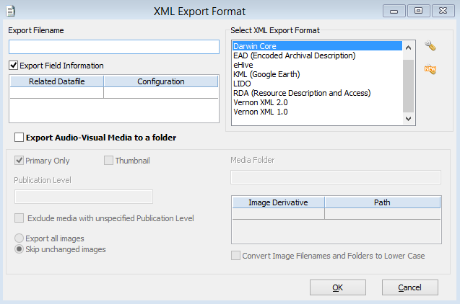Click the empty cell under Image Derivative
The width and height of the screenshot is (460, 304).
pos(278,213)
